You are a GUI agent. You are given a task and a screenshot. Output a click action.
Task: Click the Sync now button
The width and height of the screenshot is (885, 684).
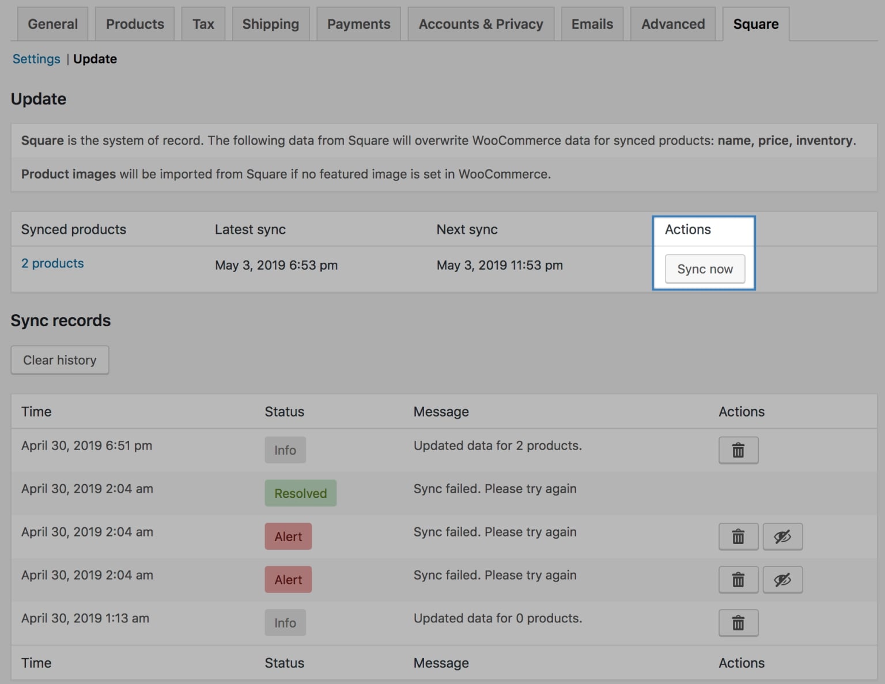point(705,269)
